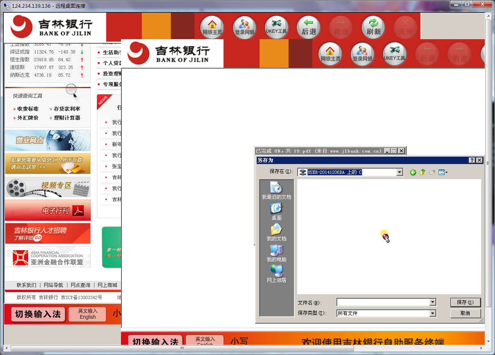Click the green 后退 arrow in back window

point(309,27)
